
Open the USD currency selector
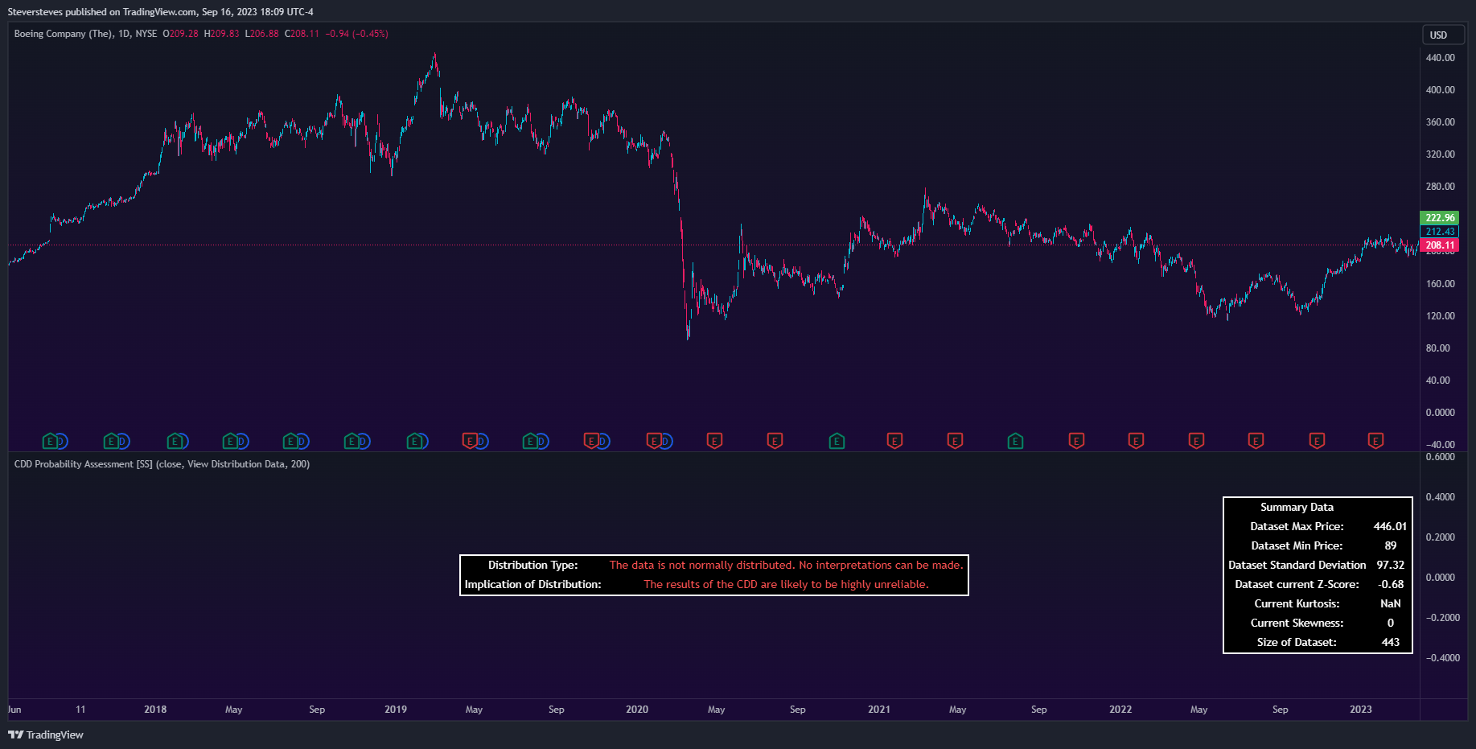tap(1443, 35)
